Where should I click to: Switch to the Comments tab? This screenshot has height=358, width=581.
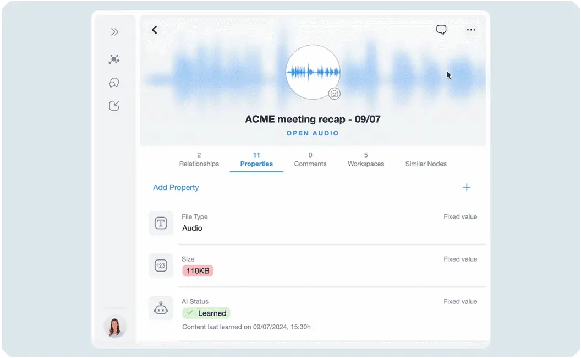tap(310, 160)
